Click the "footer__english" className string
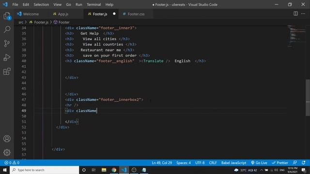 pos(115,61)
